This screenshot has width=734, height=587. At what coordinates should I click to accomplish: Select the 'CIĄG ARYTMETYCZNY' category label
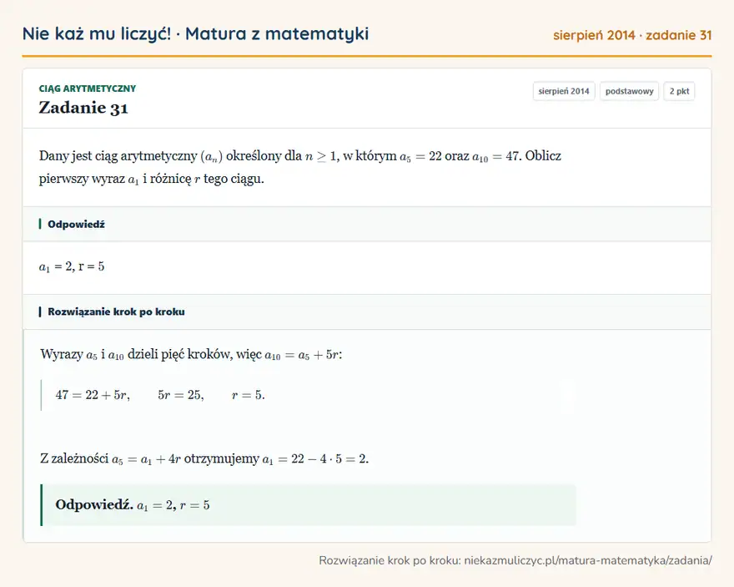point(88,89)
